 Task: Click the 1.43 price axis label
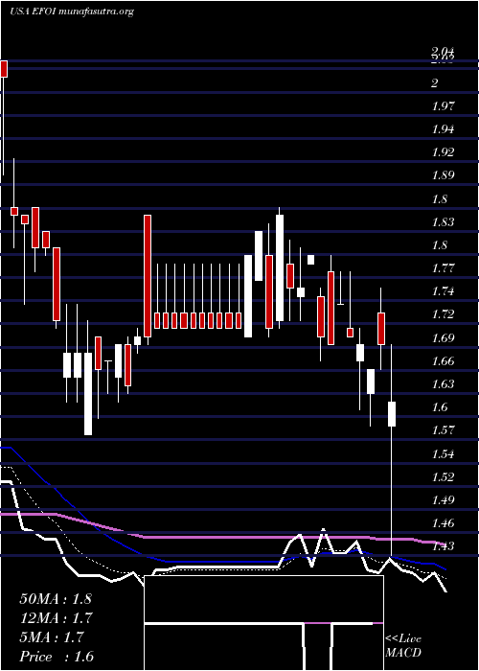443,546
